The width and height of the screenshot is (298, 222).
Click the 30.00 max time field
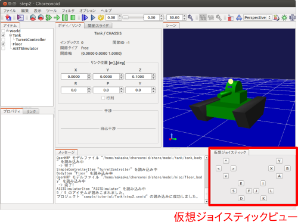(175, 18)
